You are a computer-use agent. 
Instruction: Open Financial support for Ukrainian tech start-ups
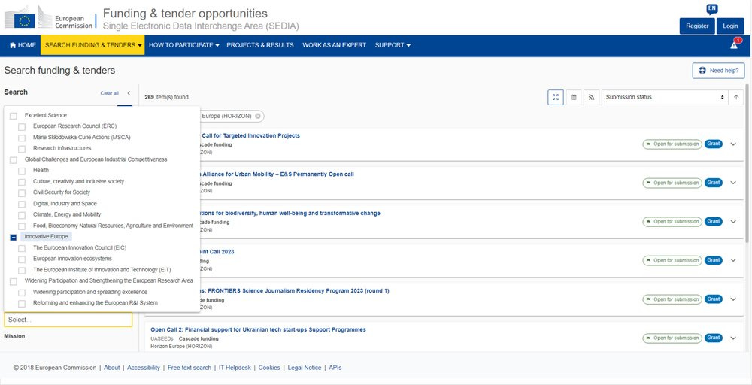click(x=258, y=329)
